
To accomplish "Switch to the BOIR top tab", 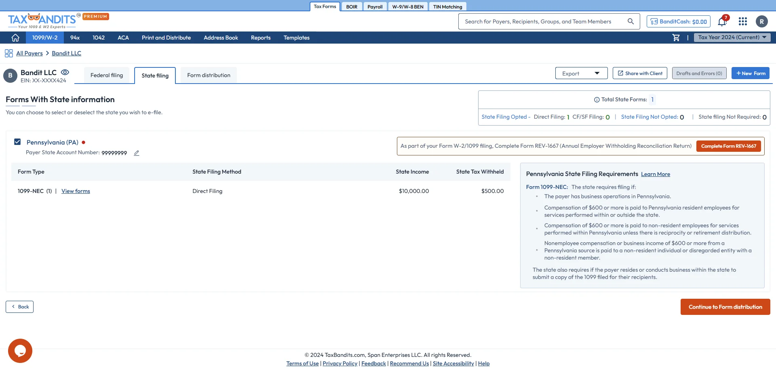I will (x=352, y=7).
